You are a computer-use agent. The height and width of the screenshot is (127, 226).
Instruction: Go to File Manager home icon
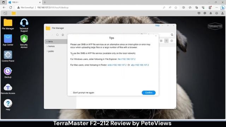(63, 35)
